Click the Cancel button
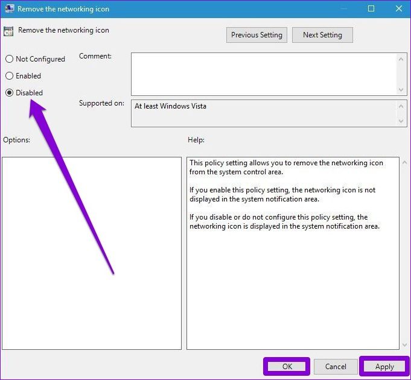 [336, 366]
